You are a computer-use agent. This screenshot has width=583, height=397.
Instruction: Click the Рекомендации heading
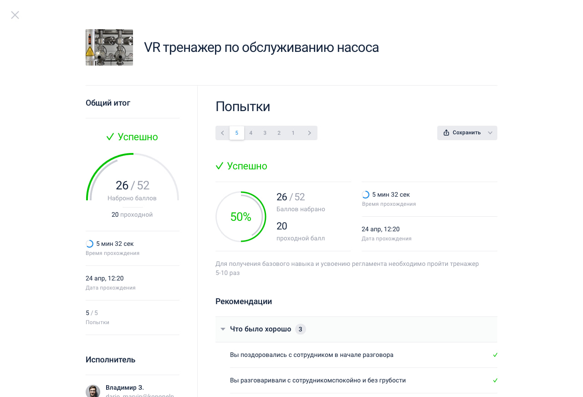pos(244,301)
